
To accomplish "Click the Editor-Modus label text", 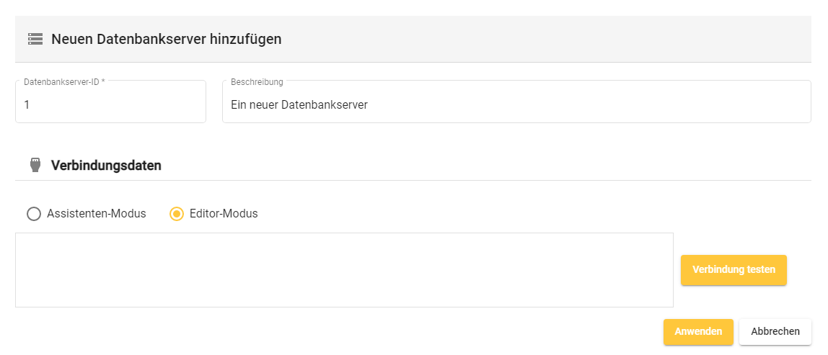I will [x=224, y=214].
